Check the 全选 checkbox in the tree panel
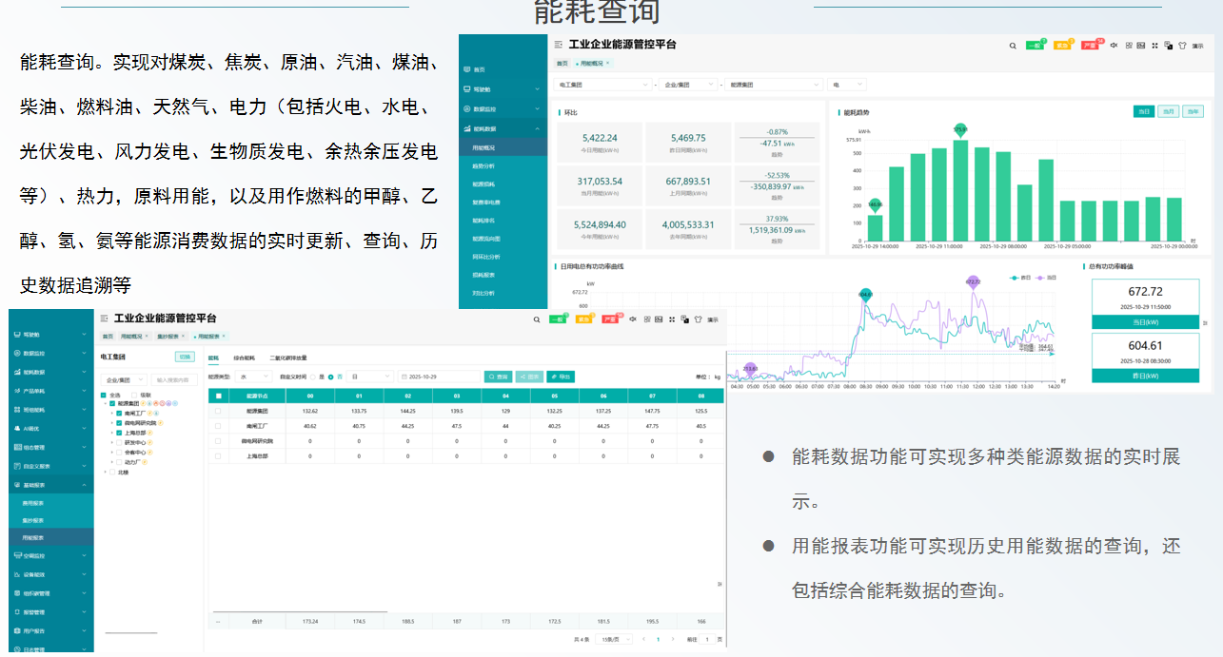Image resolution: width=1223 pixels, height=657 pixels. pyautogui.click(x=104, y=395)
